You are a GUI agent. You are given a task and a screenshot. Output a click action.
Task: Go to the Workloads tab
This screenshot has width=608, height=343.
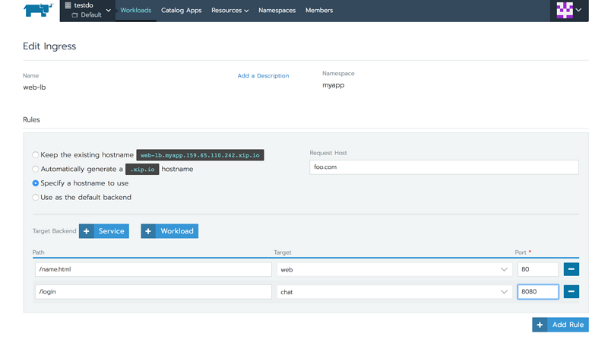click(x=136, y=11)
